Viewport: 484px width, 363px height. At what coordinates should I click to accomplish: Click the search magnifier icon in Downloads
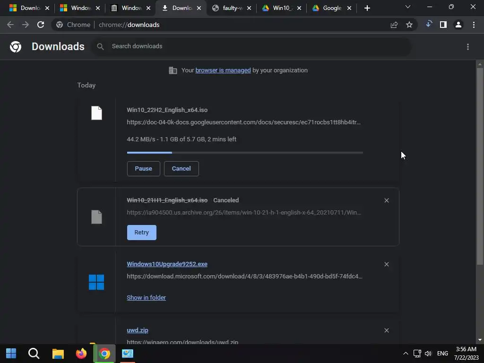click(100, 47)
